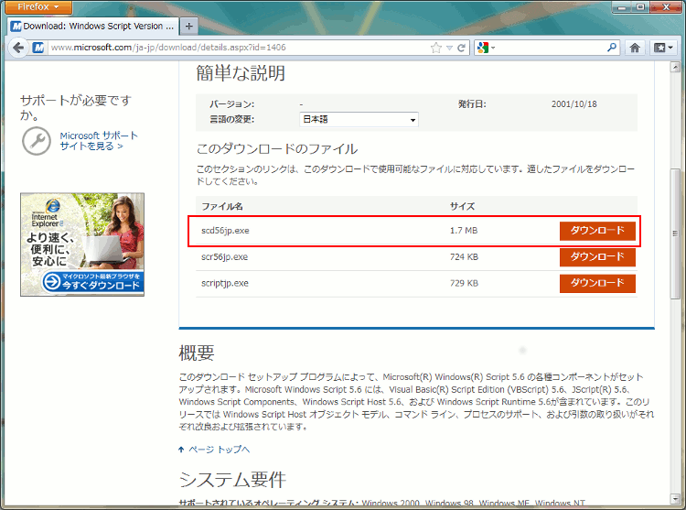686x510 pixels.
Task: Click the wrench support icon in the sidebar
Action: pyautogui.click(x=37, y=140)
